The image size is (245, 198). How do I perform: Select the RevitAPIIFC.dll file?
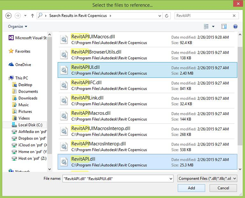pos(147,85)
